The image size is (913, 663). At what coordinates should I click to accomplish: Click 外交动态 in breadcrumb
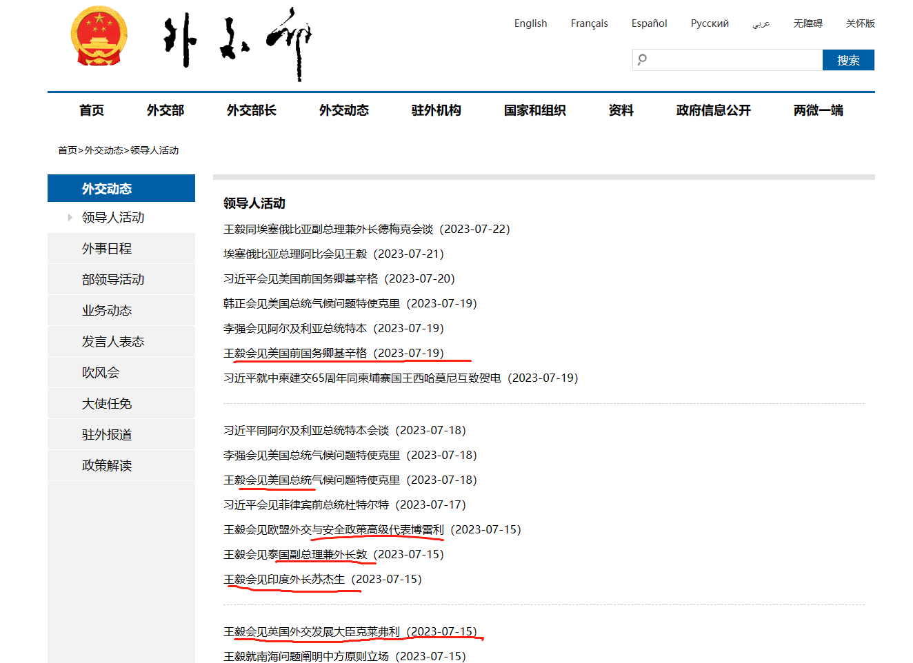point(103,150)
